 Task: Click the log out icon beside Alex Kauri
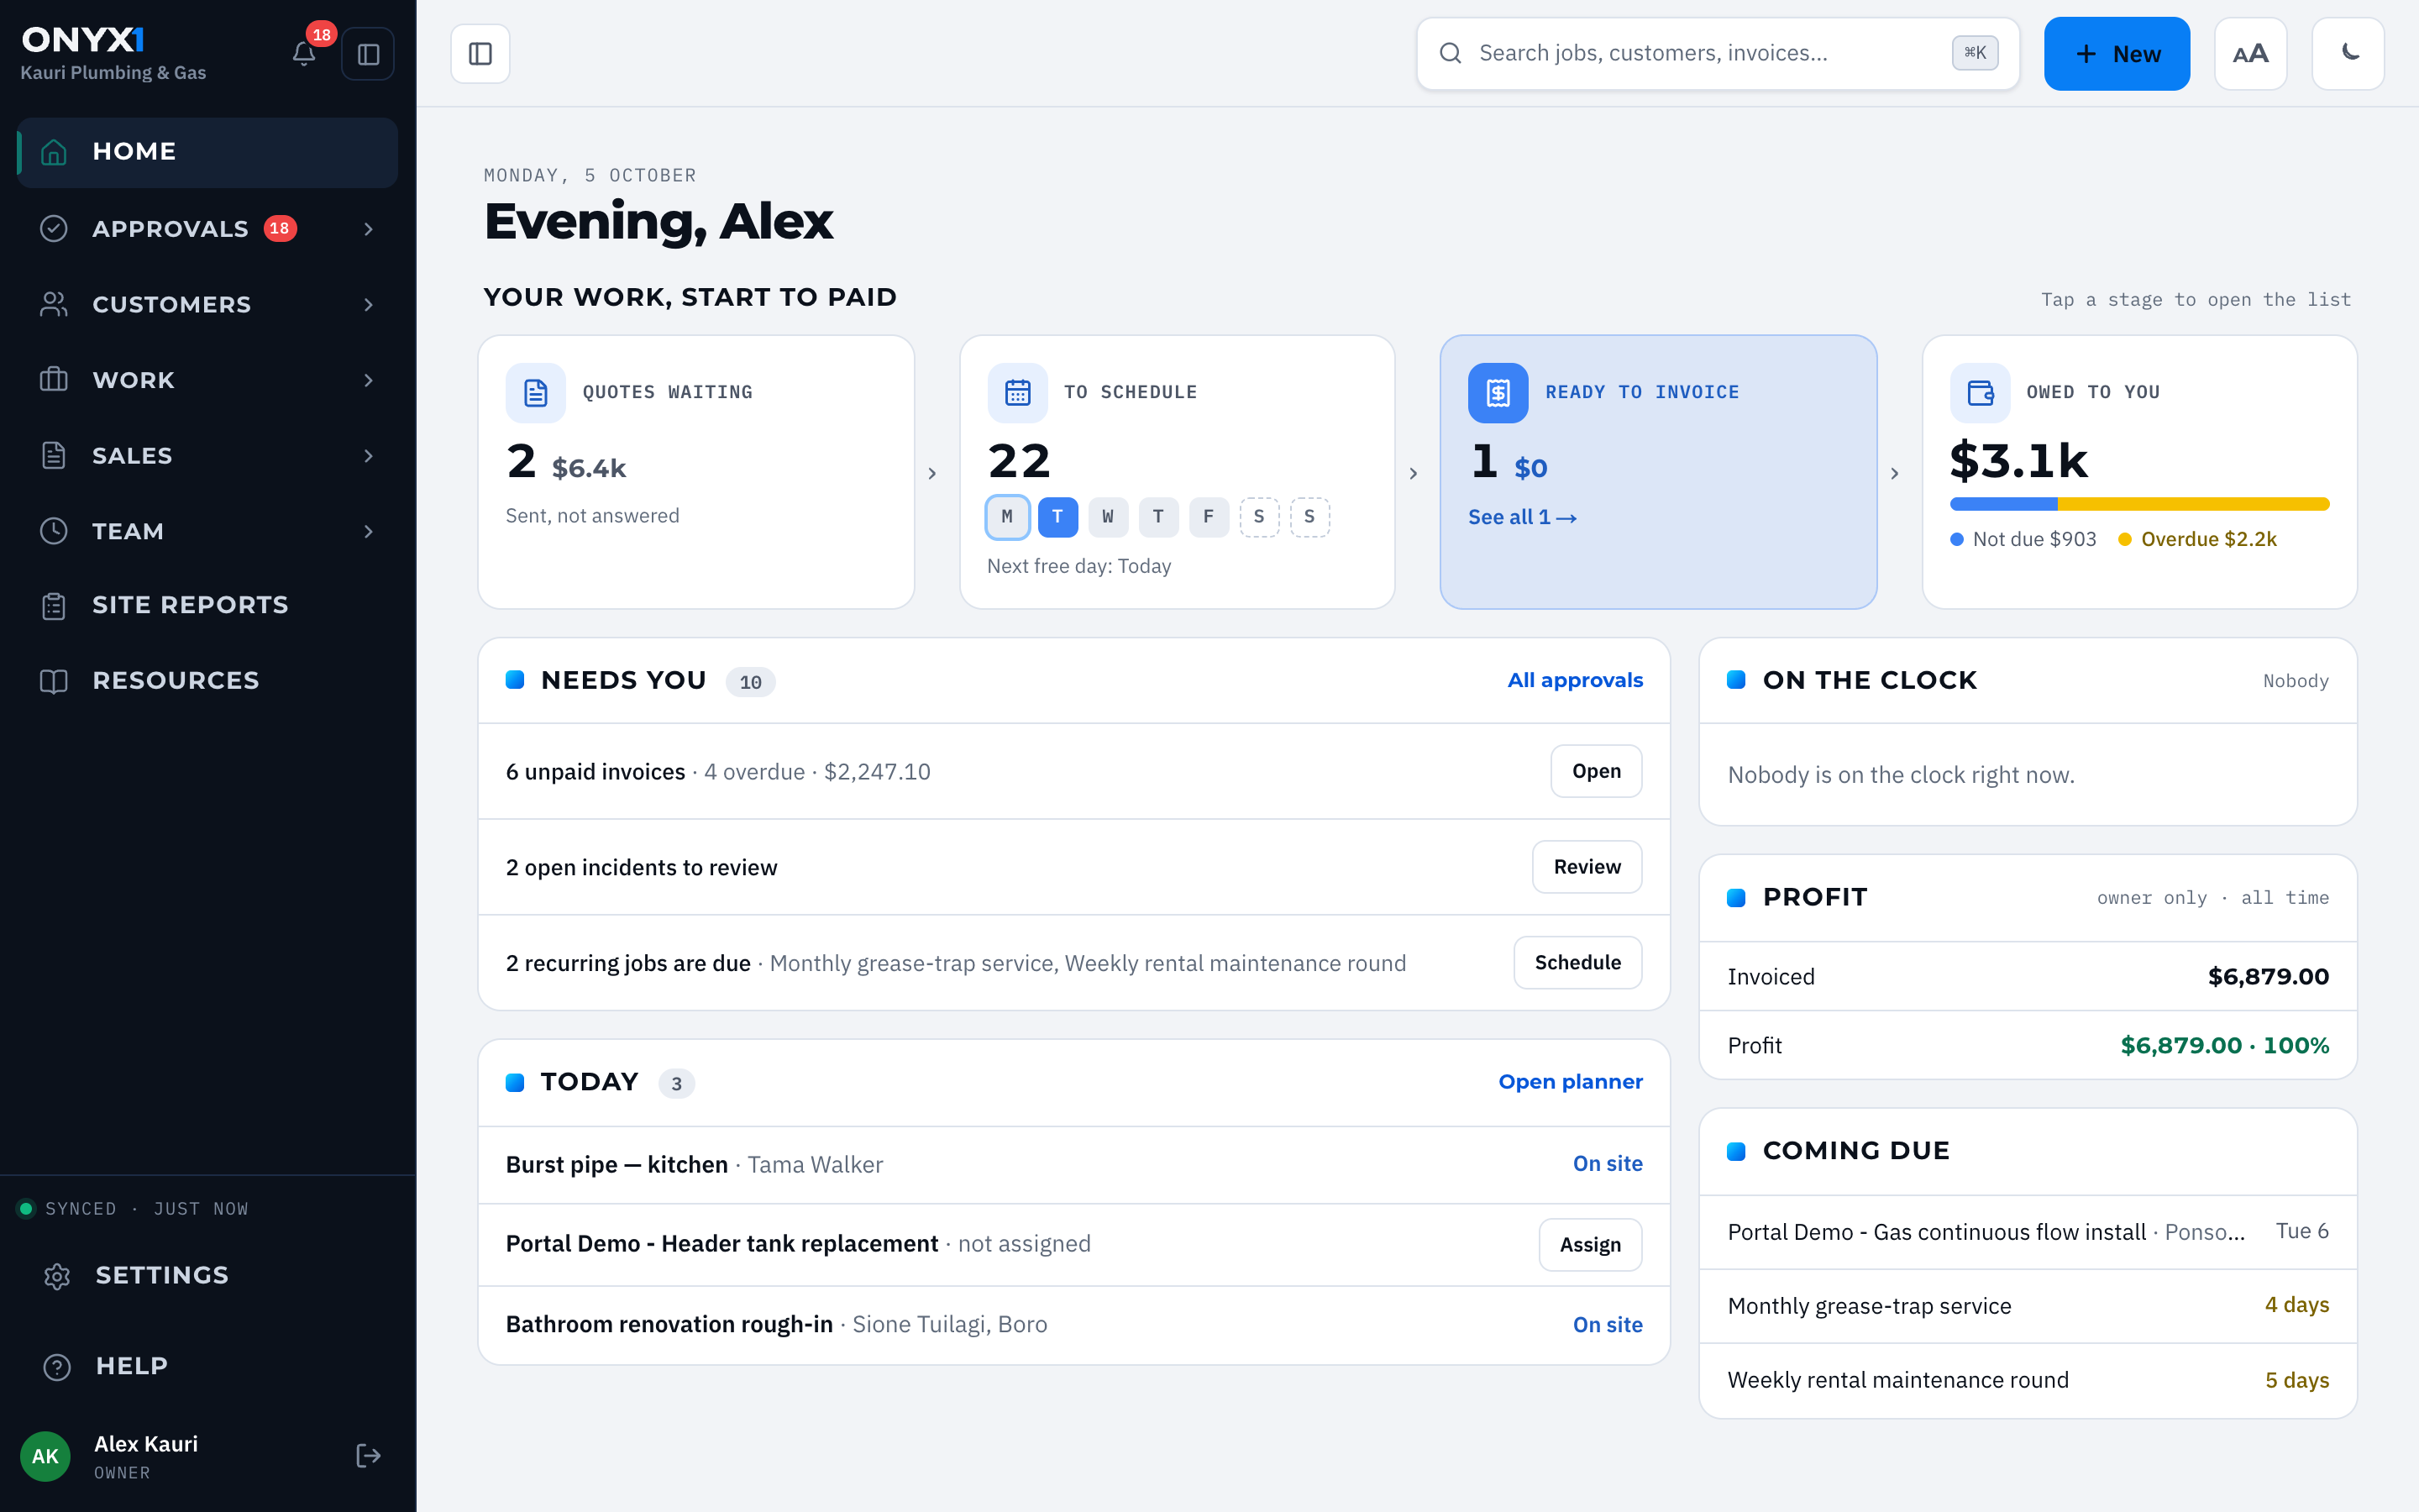pyautogui.click(x=368, y=1455)
